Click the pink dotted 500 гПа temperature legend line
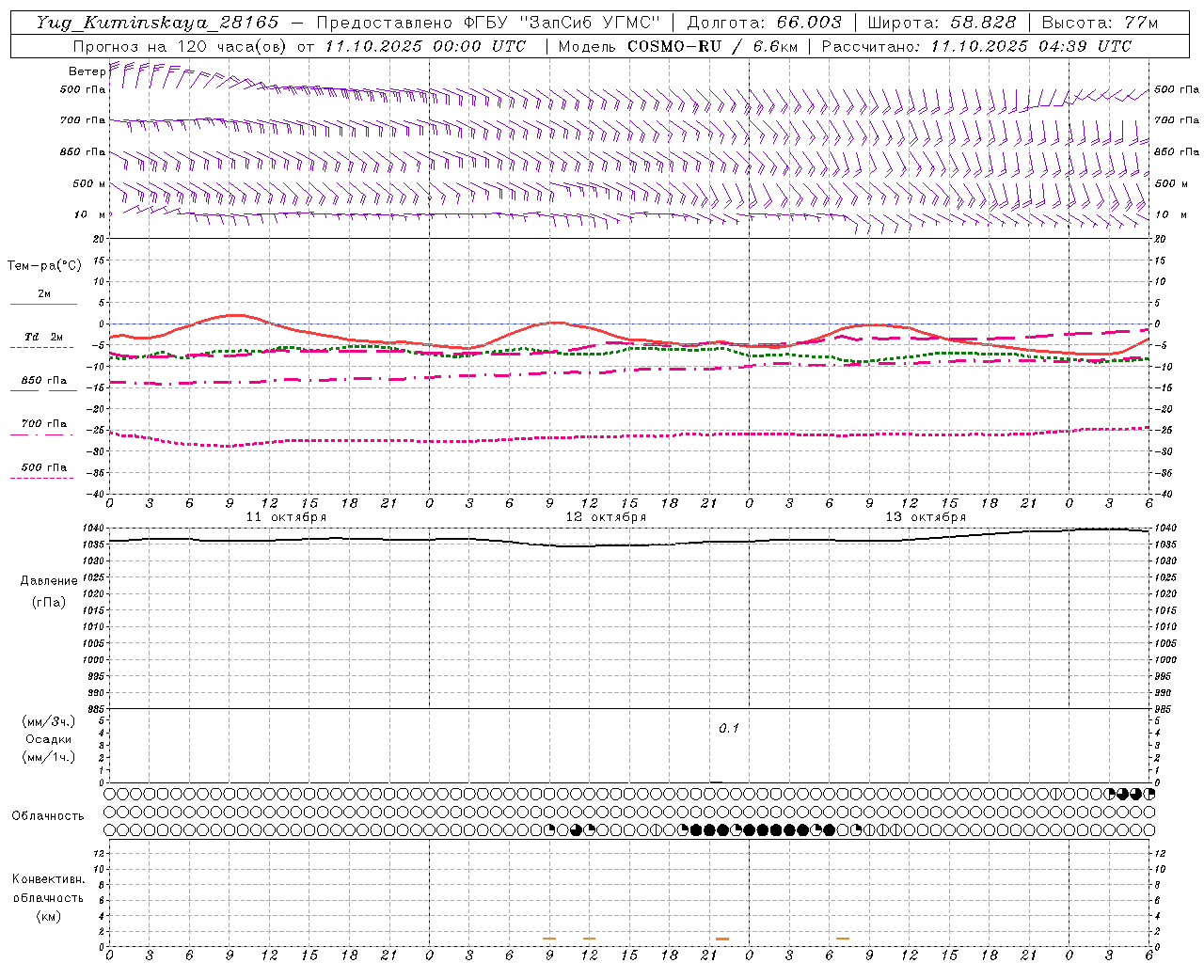Image resolution: width=1204 pixels, height=963 pixels. coord(42,478)
